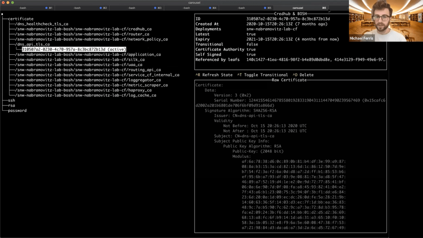Select the carousel tab labeled ⌘6
This screenshot has height=238, width=423.
[x=301, y=8]
